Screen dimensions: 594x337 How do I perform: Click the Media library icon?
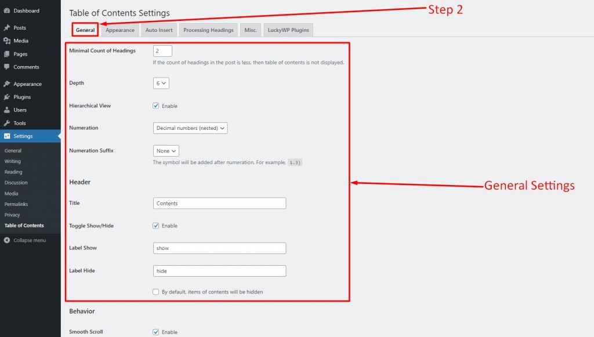pyautogui.click(x=7, y=41)
